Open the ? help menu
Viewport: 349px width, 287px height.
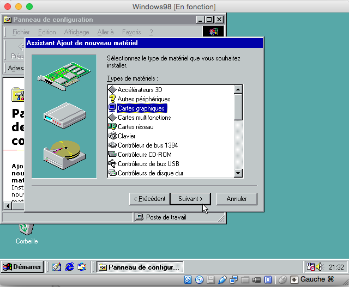(x=151, y=32)
